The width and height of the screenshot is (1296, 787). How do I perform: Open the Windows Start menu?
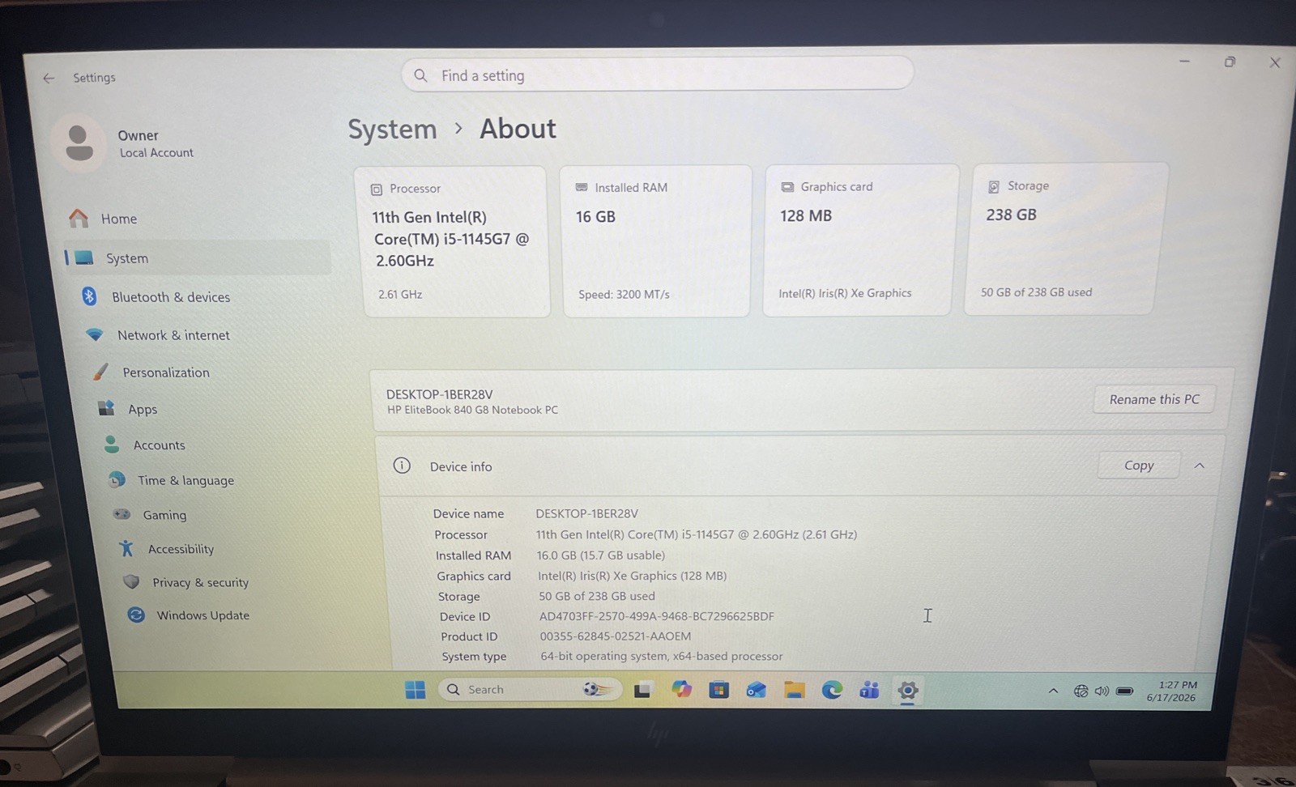click(x=416, y=690)
